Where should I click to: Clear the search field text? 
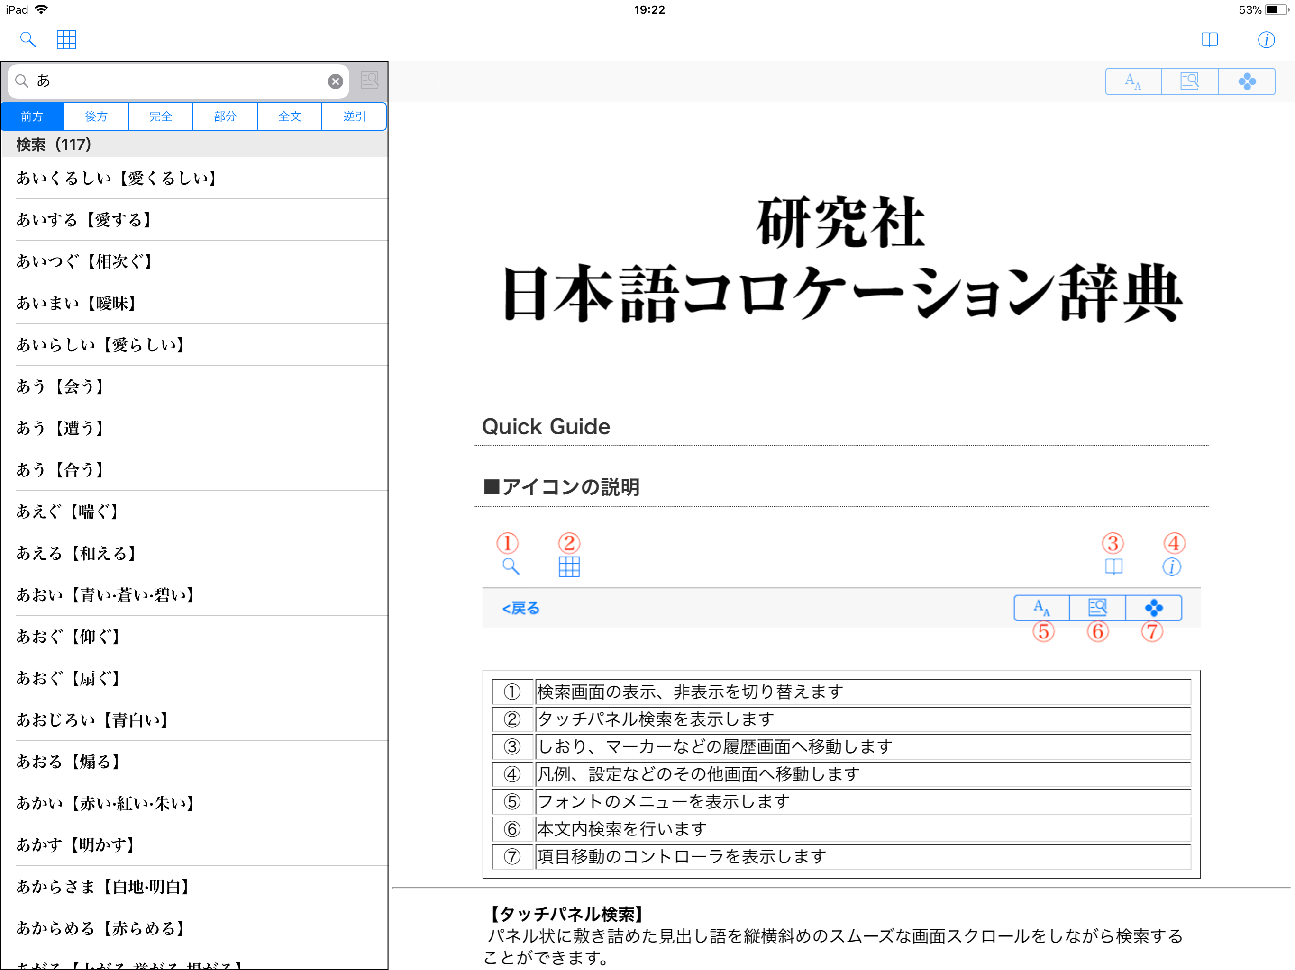pyautogui.click(x=335, y=81)
